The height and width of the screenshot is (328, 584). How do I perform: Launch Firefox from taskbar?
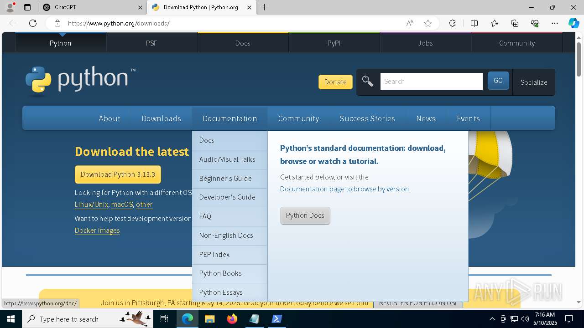[232, 319]
